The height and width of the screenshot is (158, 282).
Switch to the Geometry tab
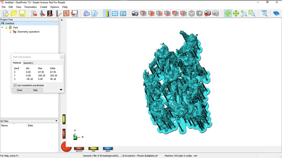click(28, 63)
